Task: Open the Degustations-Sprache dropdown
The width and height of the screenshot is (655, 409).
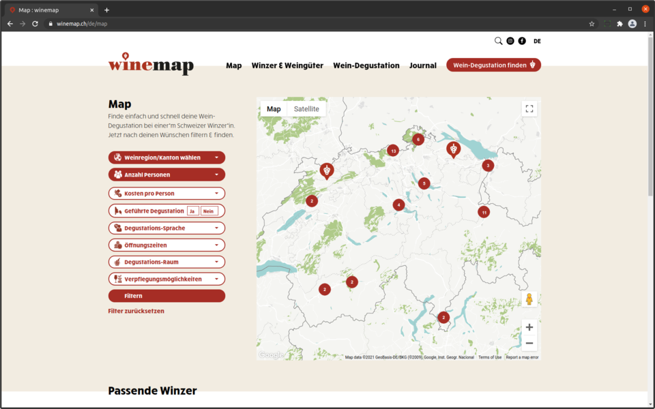Action: point(166,228)
